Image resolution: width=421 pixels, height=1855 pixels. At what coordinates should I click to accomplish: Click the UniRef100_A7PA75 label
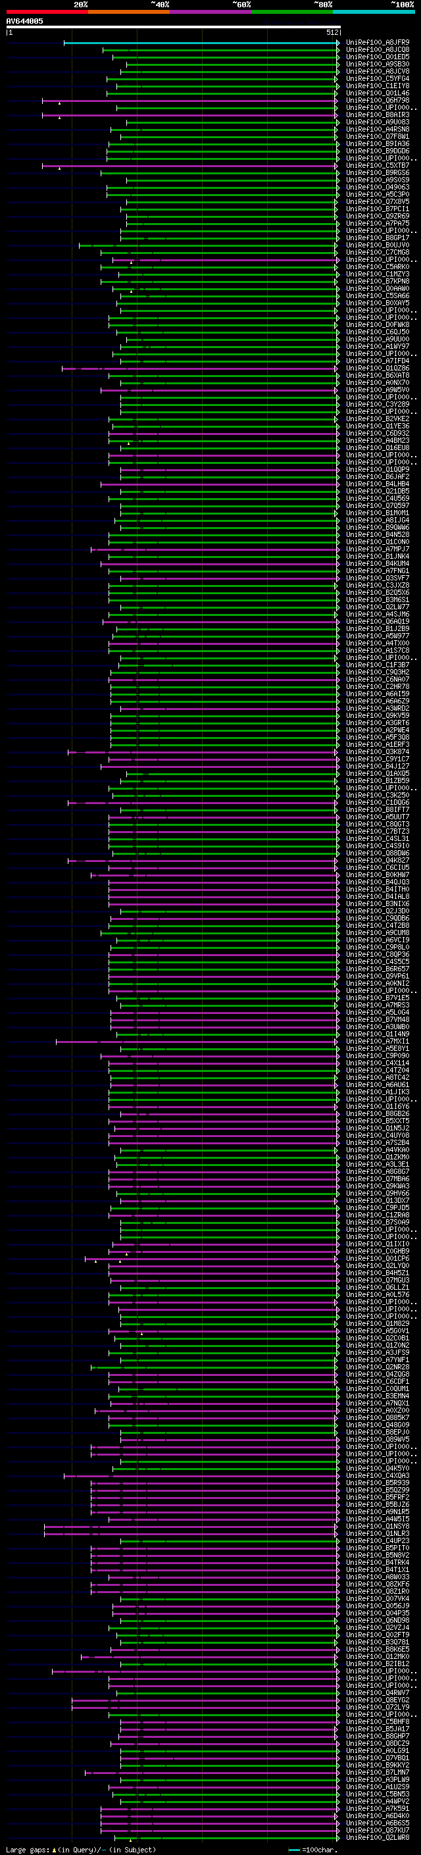pyautogui.click(x=378, y=223)
